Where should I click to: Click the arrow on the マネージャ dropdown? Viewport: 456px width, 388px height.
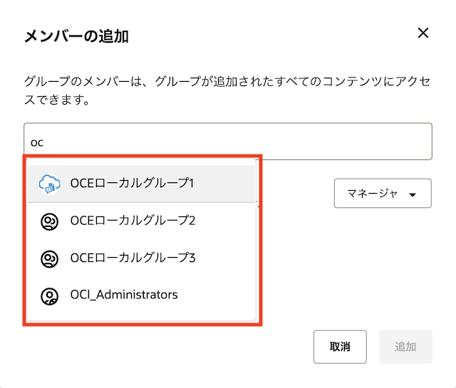tap(412, 194)
